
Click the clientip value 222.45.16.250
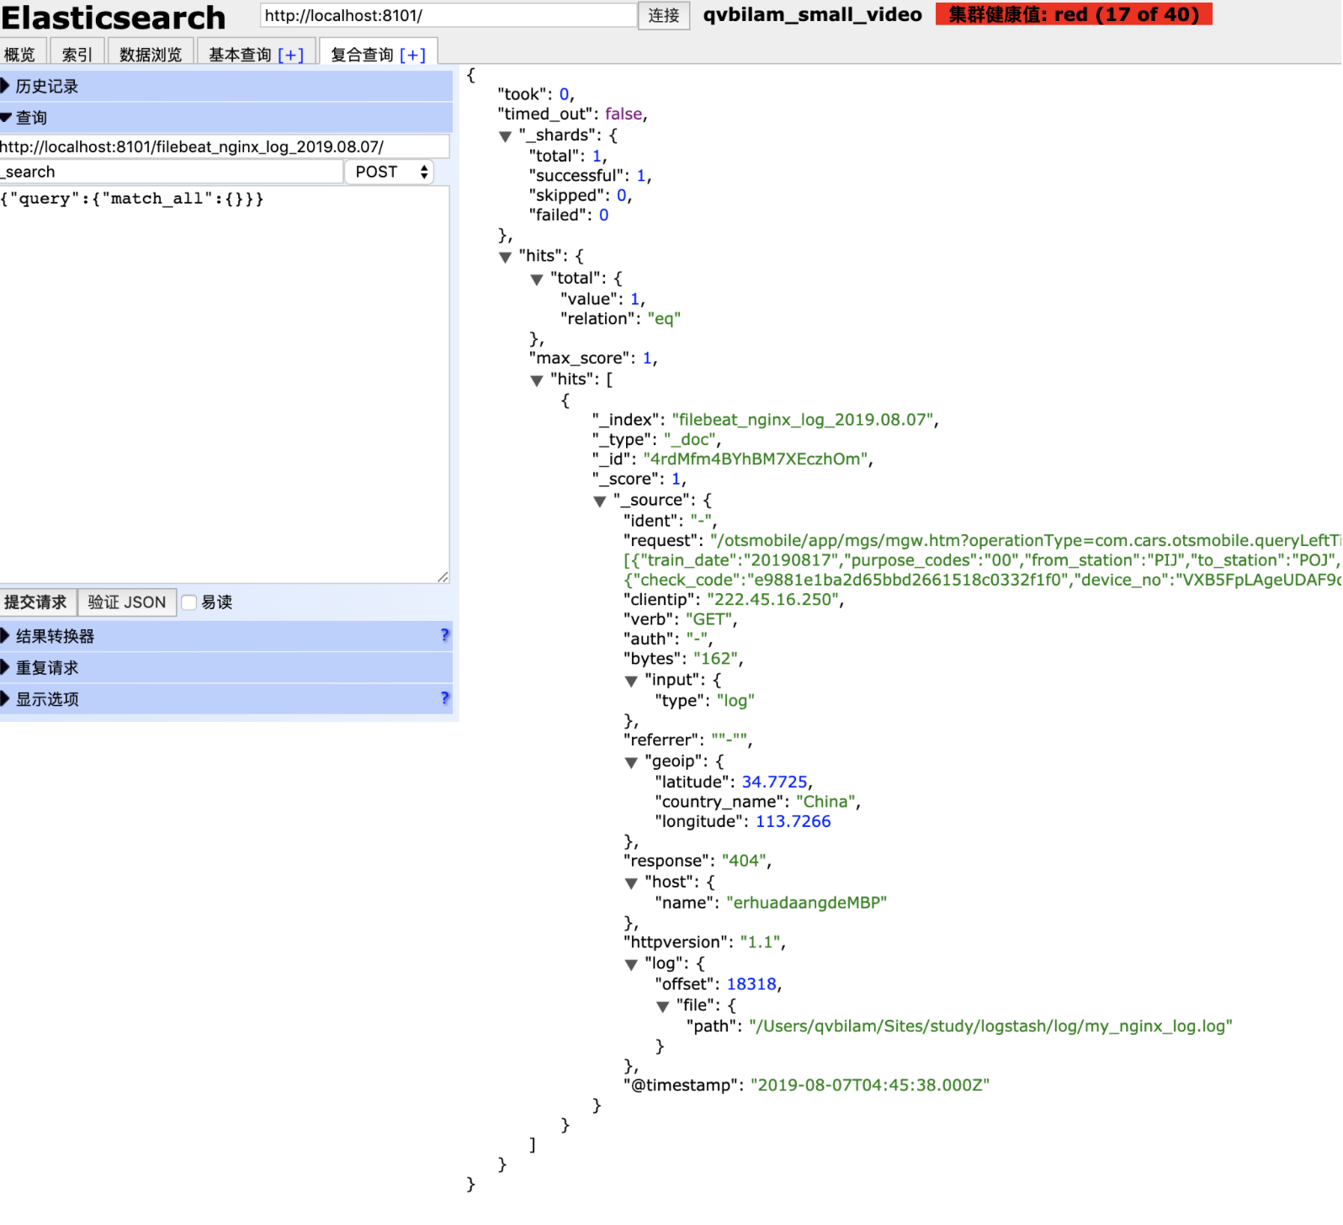[x=772, y=600]
